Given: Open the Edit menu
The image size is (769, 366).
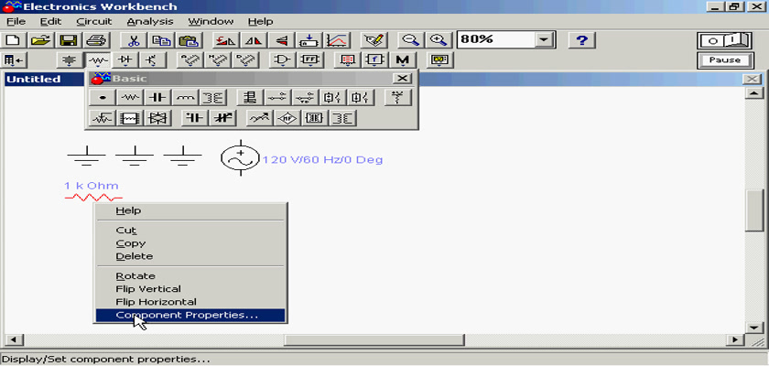Looking at the screenshot, I should pyautogui.click(x=49, y=22).
